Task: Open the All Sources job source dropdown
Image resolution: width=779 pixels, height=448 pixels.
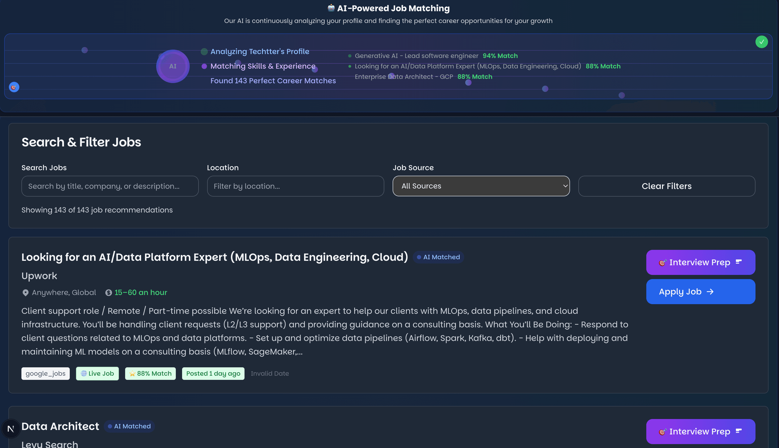Action: pyautogui.click(x=481, y=186)
